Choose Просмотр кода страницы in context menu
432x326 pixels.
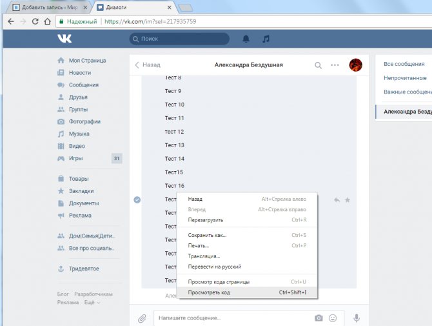pyautogui.click(x=247, y=282)
